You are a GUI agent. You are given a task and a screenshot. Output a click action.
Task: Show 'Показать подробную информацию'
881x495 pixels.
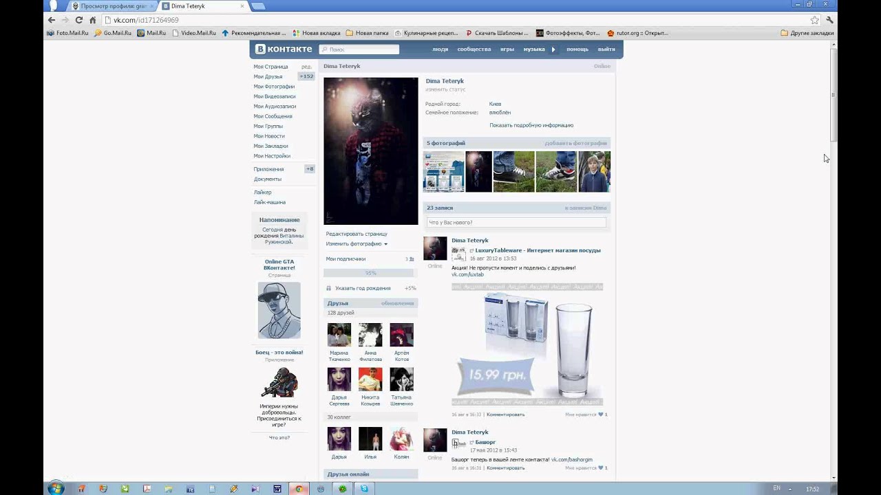pyautogui.click(x=531, y=125)
